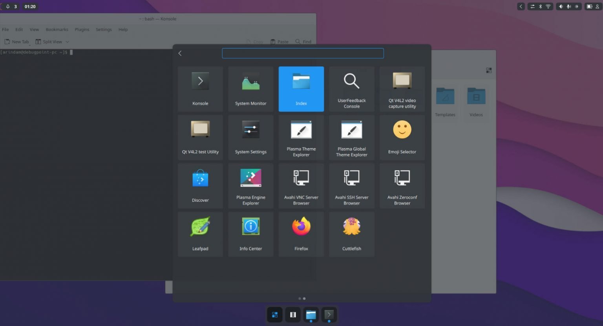The image size is (603, 326).
Task: Toggle Bluetooth in the system tray
Action: [x=541, y=6]
